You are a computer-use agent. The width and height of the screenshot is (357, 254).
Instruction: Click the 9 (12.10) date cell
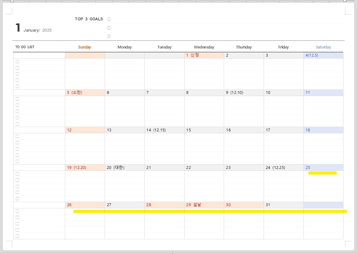pyautogui.click(x=244, y=93)
